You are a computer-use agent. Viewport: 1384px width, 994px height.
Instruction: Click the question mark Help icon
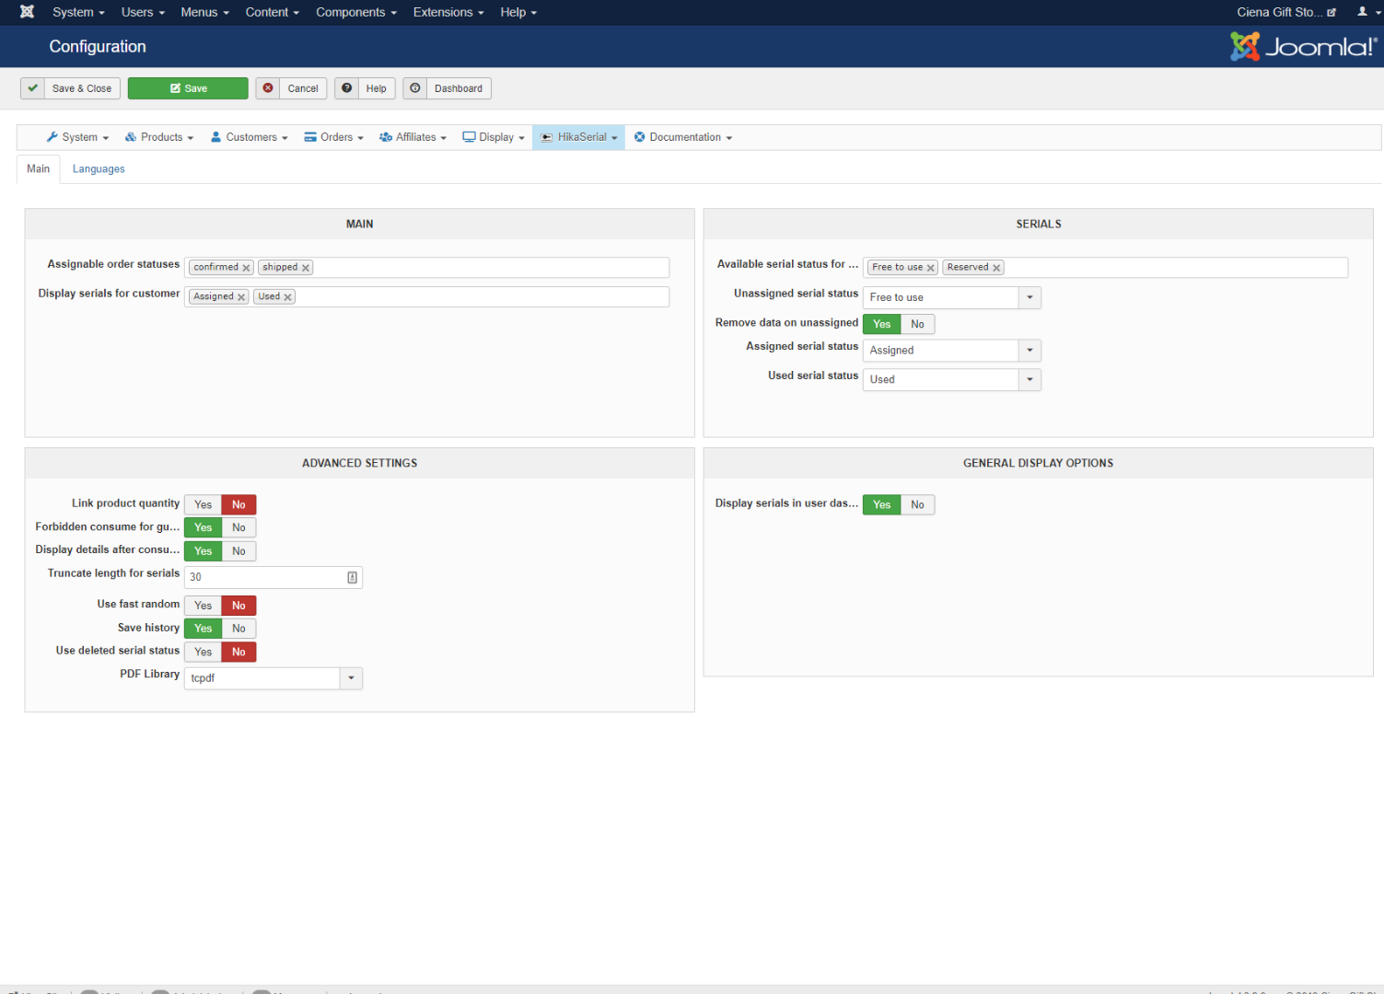coord(347,88)
